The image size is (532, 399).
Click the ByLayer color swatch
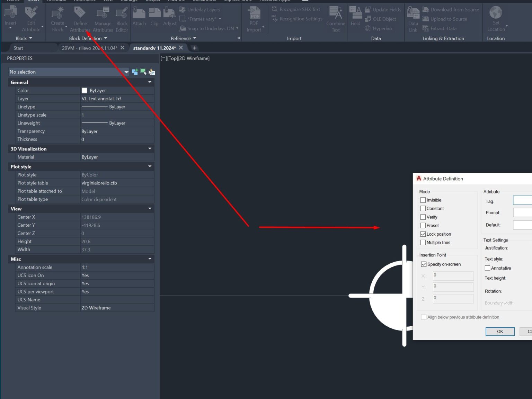tap(85, 90)
